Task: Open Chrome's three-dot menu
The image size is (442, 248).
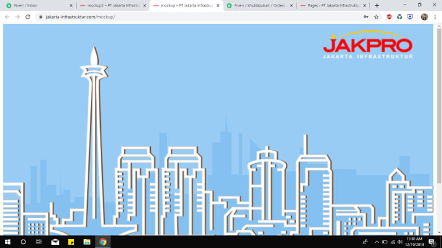Action: pyautogui.click(x=435, y=17)
